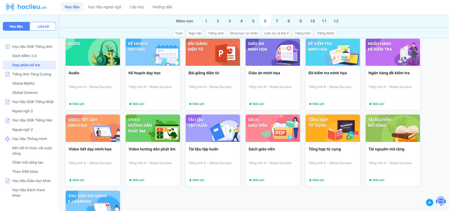Viewport: 449px width, 211px height.
Task: Open the Tổng hợp từ vựng card image
Action: point(333,128)
